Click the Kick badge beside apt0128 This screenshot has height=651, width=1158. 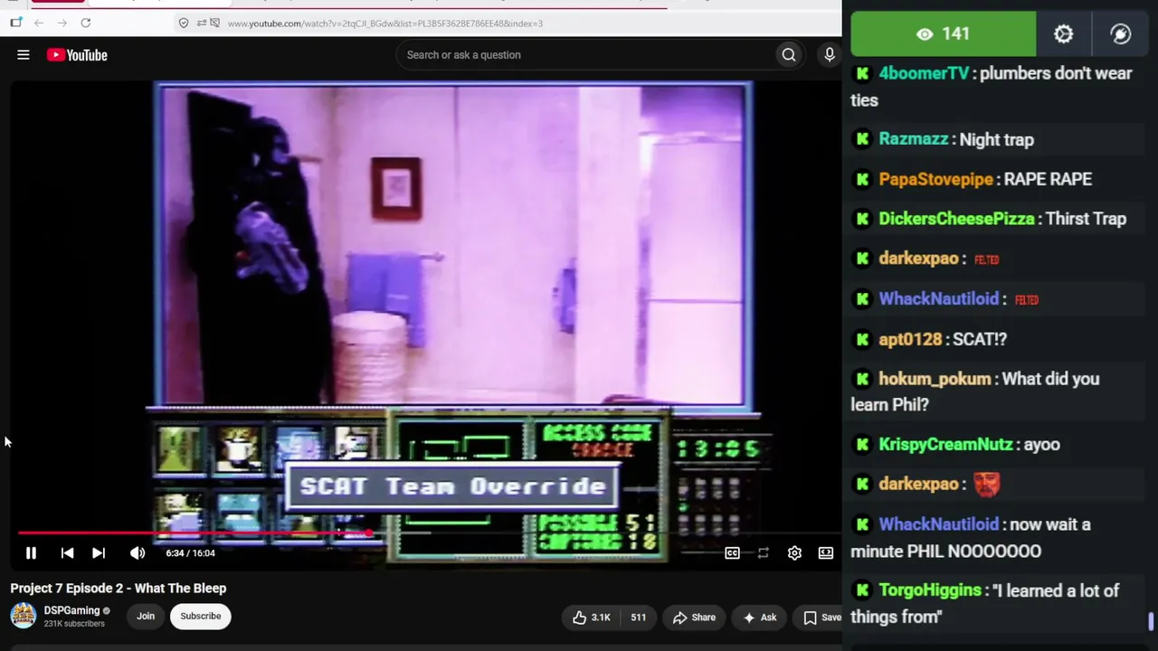[862, 339]
